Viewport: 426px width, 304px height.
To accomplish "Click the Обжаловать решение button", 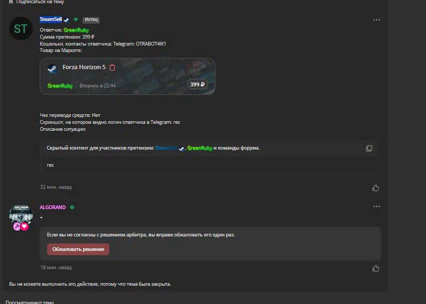I will tap(78, 249).
